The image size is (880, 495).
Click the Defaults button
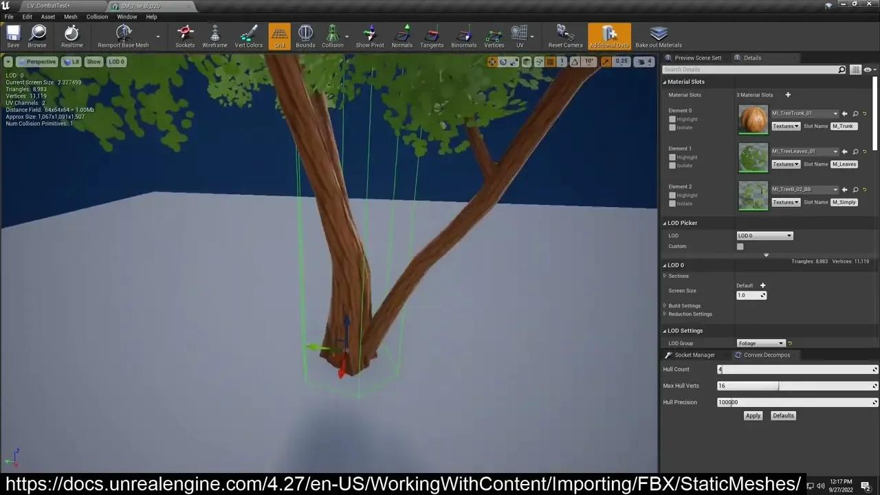783,415
